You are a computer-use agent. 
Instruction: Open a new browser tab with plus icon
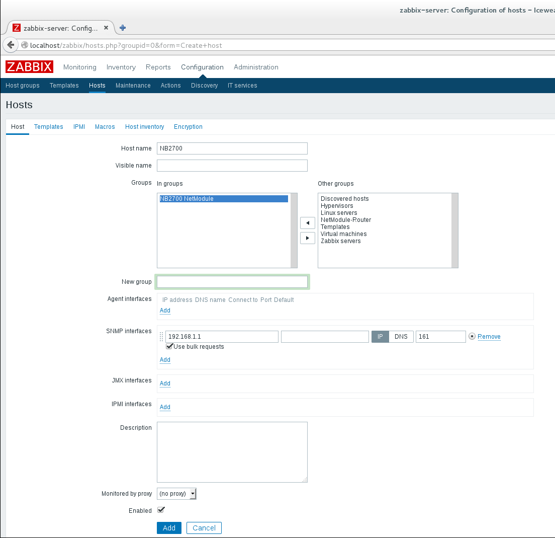pyautogui.click(x=123, y=28)
